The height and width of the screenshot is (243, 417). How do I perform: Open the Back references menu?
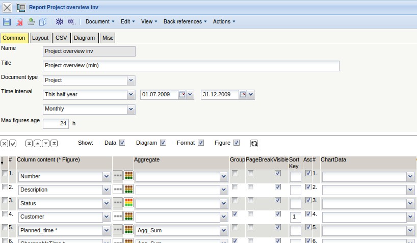coord(185,22)
